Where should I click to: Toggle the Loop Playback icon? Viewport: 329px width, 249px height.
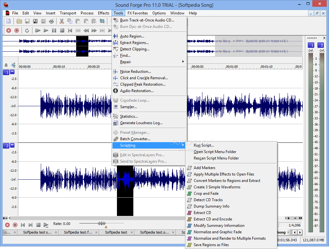[x=27, y=30]
